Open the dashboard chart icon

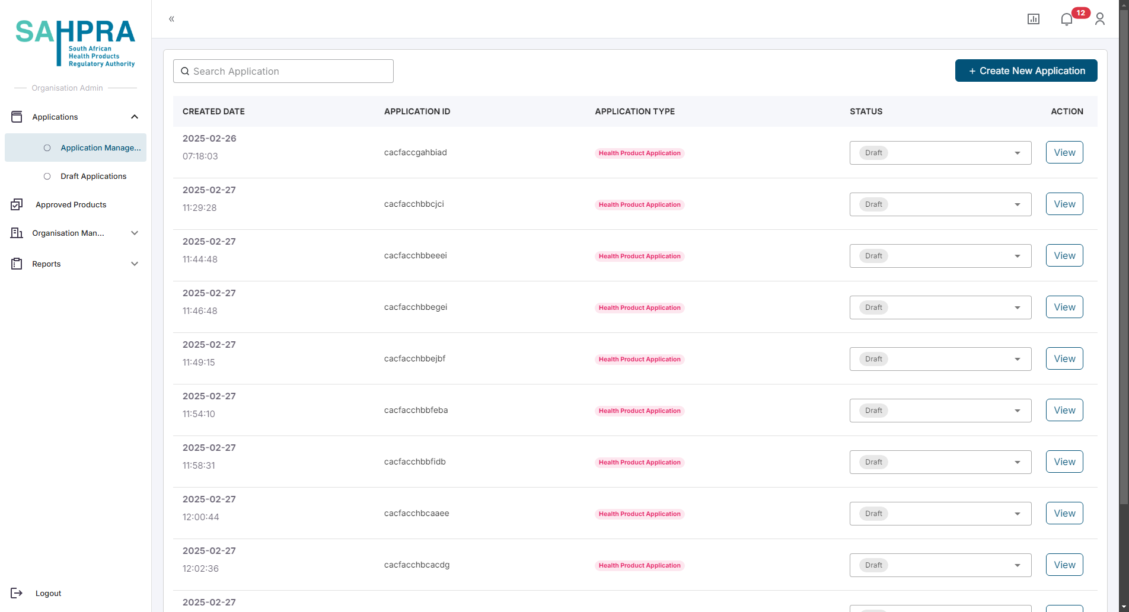point(1033,19)
